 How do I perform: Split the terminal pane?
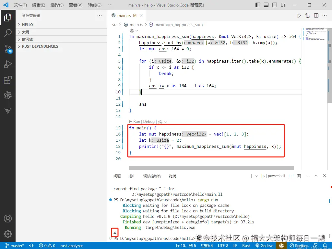point(291,176)
